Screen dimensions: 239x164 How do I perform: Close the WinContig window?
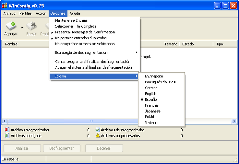[x=233, y=6]
